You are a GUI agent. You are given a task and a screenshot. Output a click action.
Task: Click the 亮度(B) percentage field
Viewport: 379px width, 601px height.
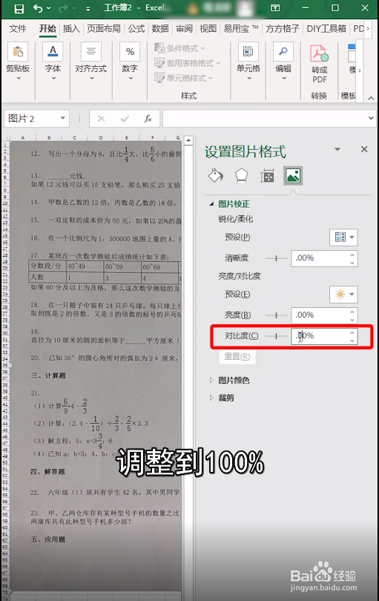(320, 315)
